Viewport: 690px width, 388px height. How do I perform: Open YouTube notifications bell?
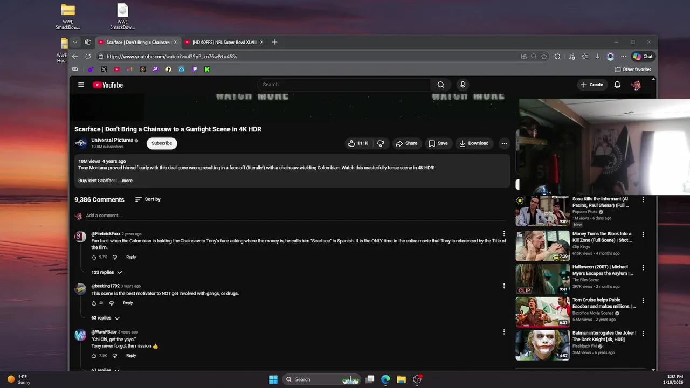coord(617,85)
